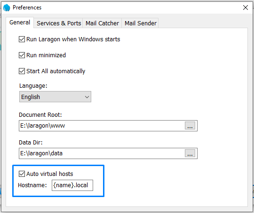This screenshot has width=254, height=213.
Task: Open the Mail Sender tab
Action: pyautogui.click(x=141, y=23)
